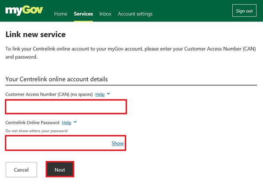Click 'Do not show others your password' hint

(x=36, y=131)
